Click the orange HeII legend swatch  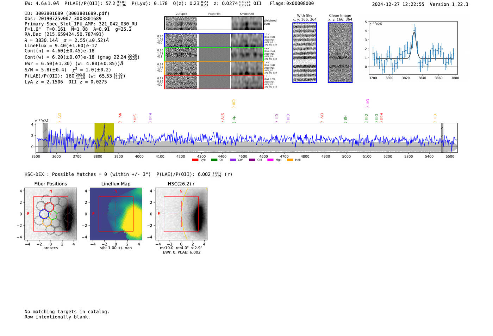pos(290,160)
